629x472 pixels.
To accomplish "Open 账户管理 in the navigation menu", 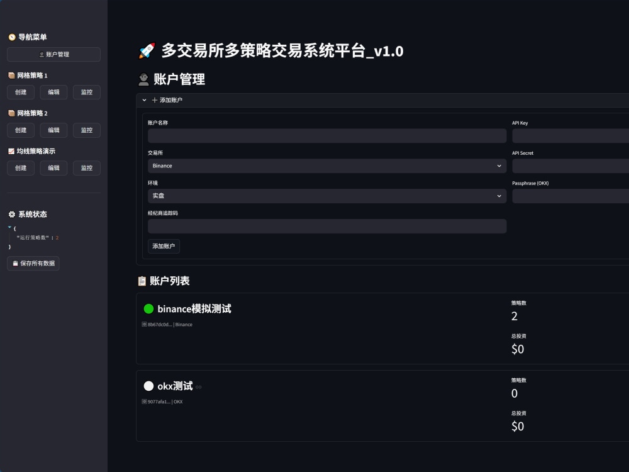I will pos(53,54).
